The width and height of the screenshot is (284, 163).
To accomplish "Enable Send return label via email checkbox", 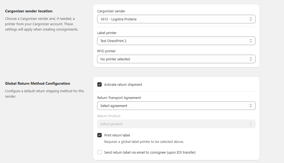I will 99,152.
